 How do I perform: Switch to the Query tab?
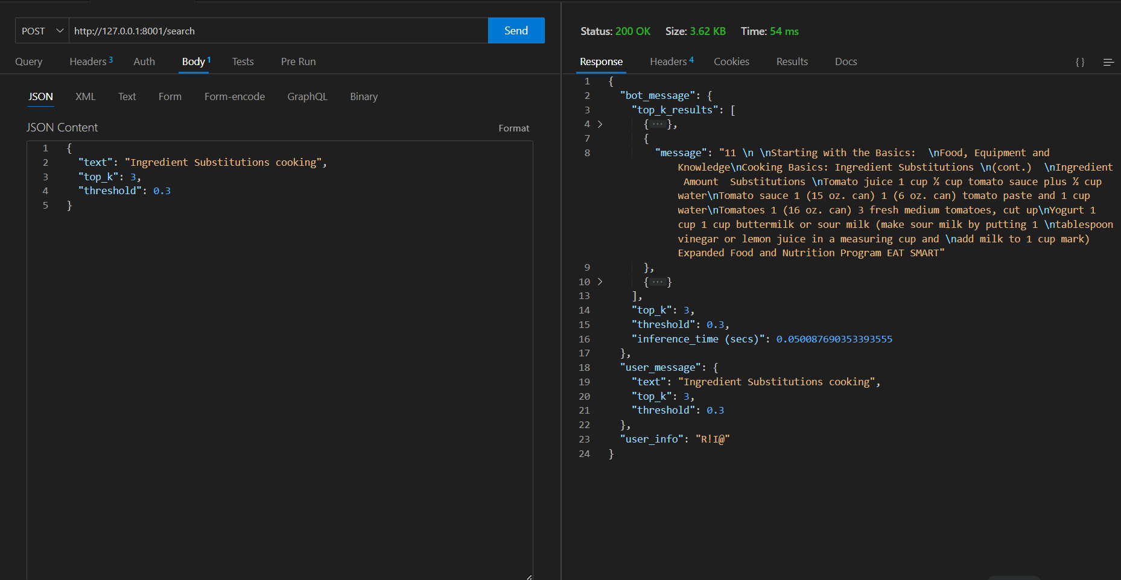coord(28,61)
